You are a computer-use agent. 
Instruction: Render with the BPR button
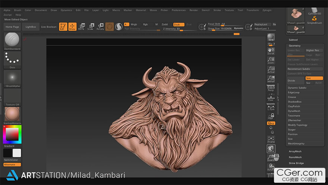(271, 37)
